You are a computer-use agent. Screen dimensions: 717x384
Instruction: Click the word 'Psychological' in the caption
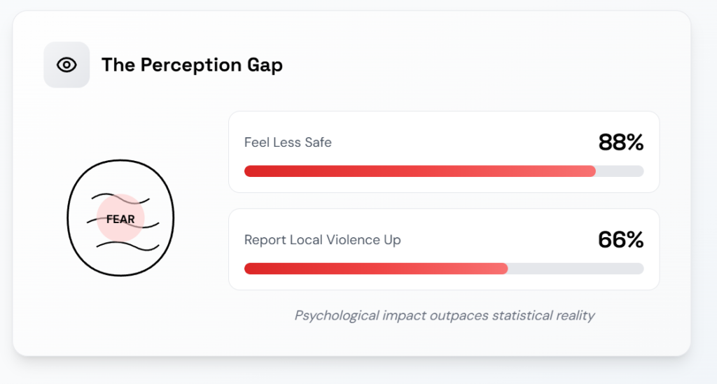click(x=336, y=315)
